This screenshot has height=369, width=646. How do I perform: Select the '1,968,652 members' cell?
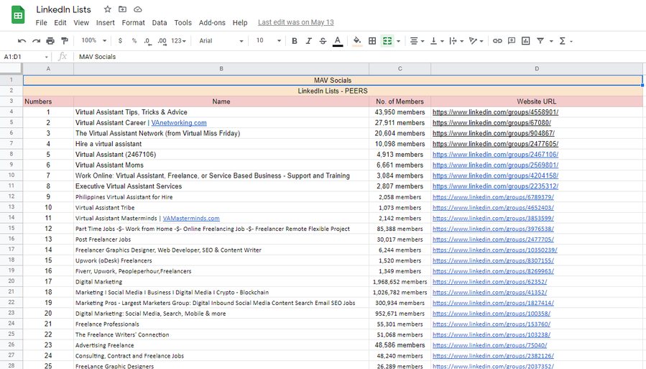[400, 282]
